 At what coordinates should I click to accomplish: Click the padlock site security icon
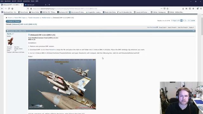(31, 9)
